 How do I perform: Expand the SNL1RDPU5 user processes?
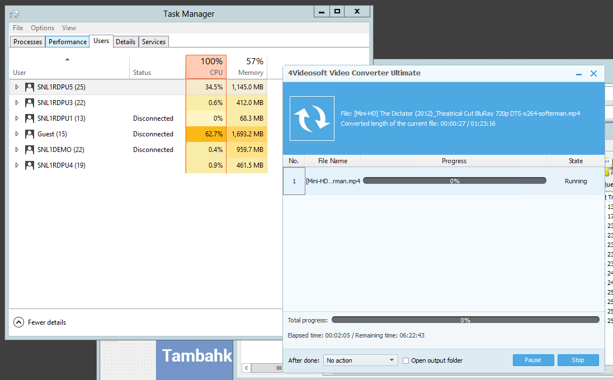point(17,87)
